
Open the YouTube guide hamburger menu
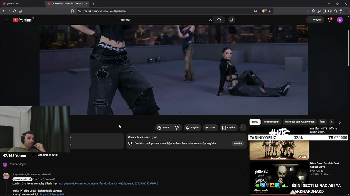(7, 20)
